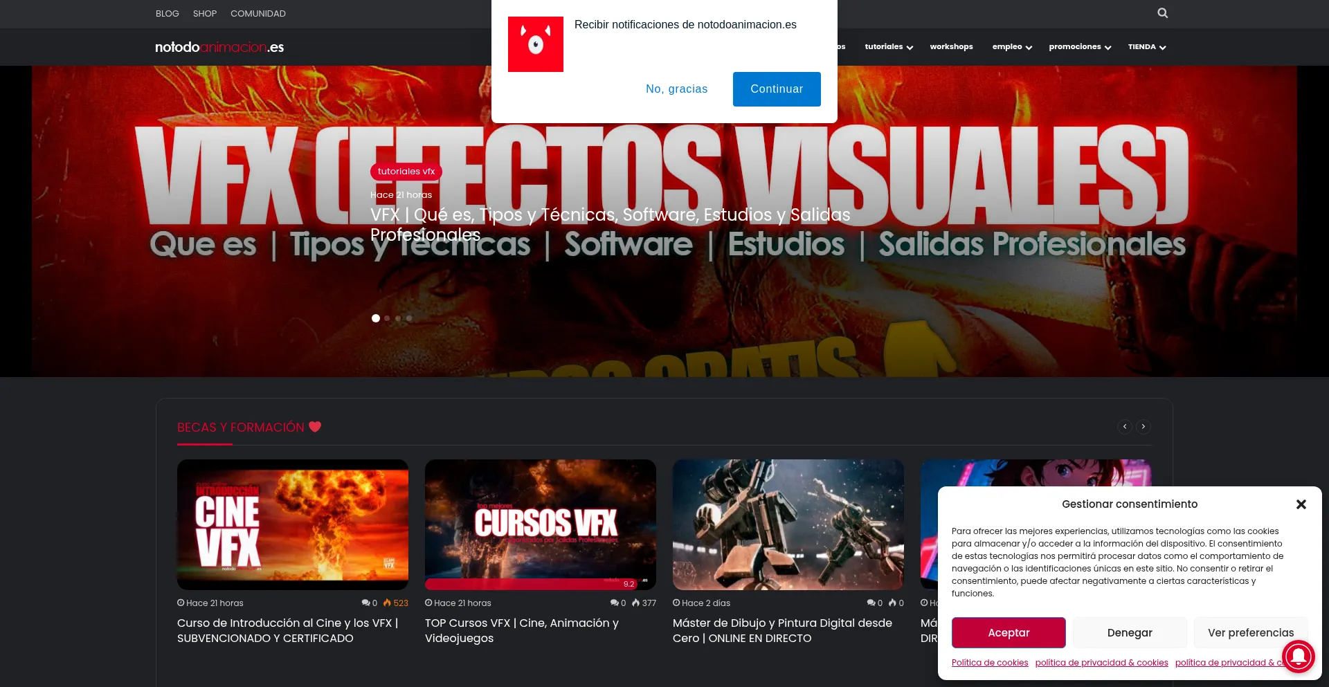The image size is (1329, 687).
Task: Open the BLOG top link
Action: (x=168, y=14)
